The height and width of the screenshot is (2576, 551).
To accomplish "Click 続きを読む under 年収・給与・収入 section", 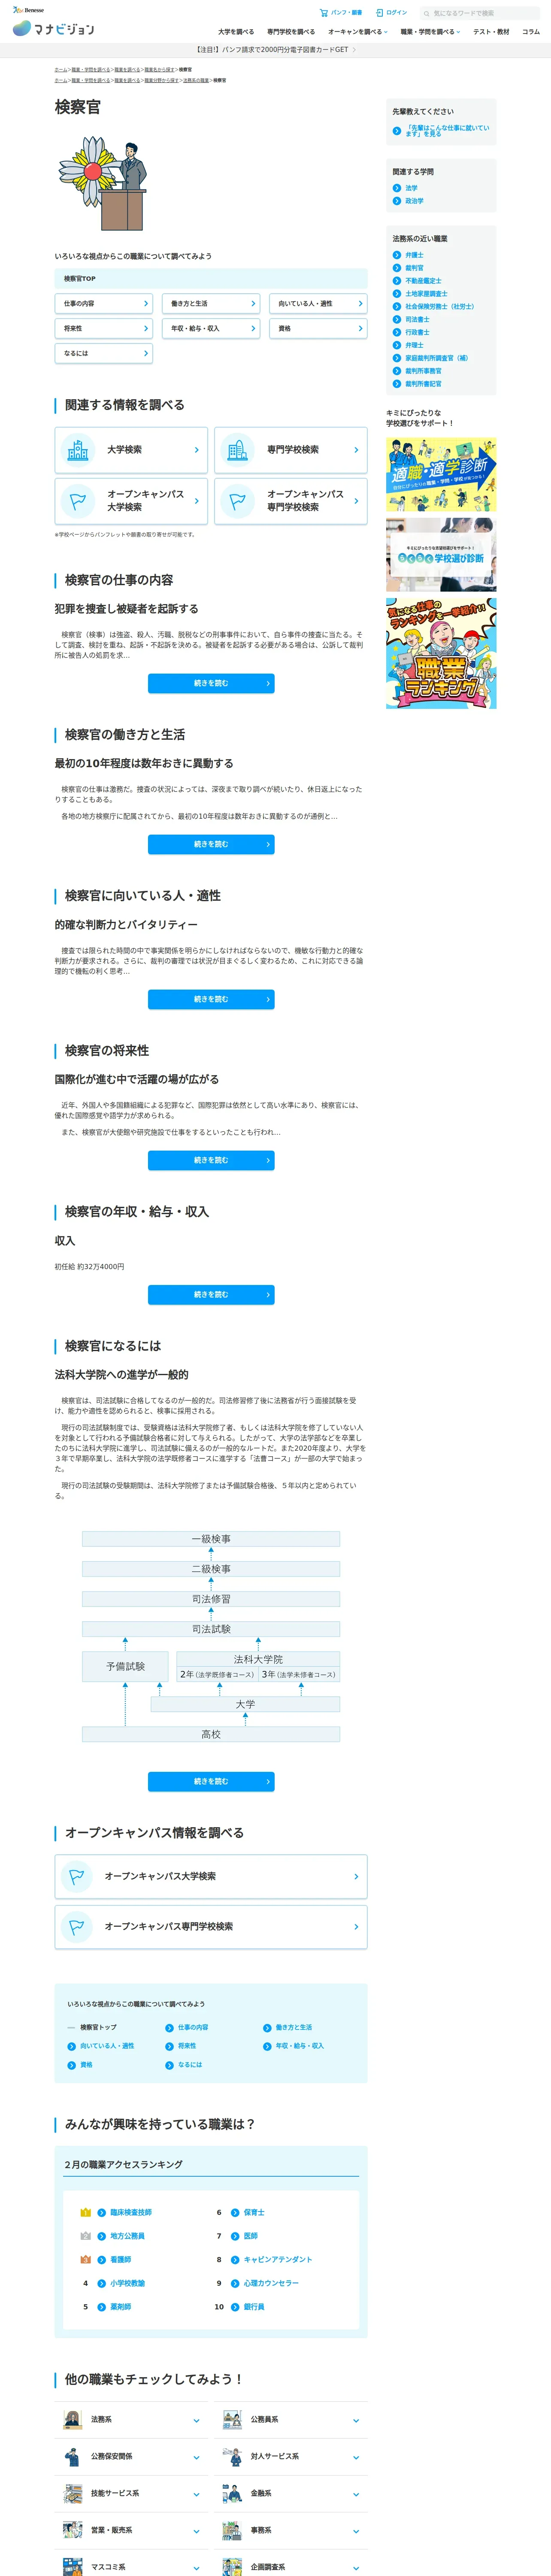I will [x=211, y=1295].
